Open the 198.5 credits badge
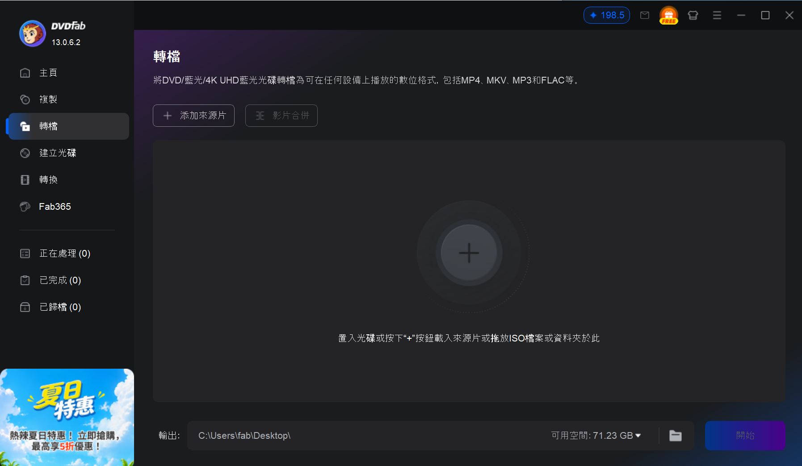Screen dimensions: 802x466 pyautogui.click(x=607, y=15)
